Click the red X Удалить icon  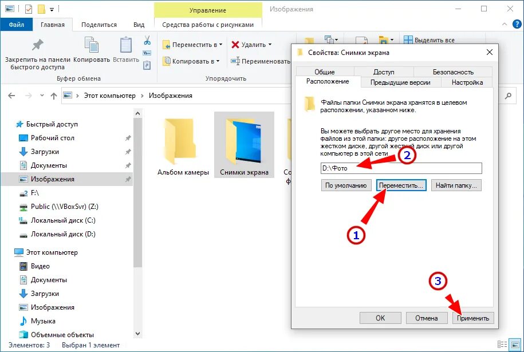[235, 45]
